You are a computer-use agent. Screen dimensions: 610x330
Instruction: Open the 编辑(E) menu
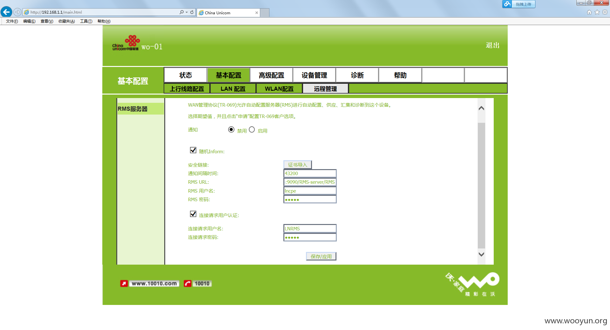click(x=29, y=21)
